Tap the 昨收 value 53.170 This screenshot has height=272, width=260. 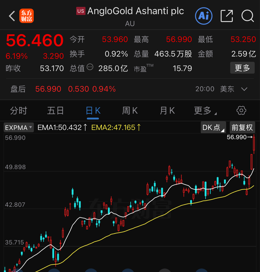(x=52, y=68)
